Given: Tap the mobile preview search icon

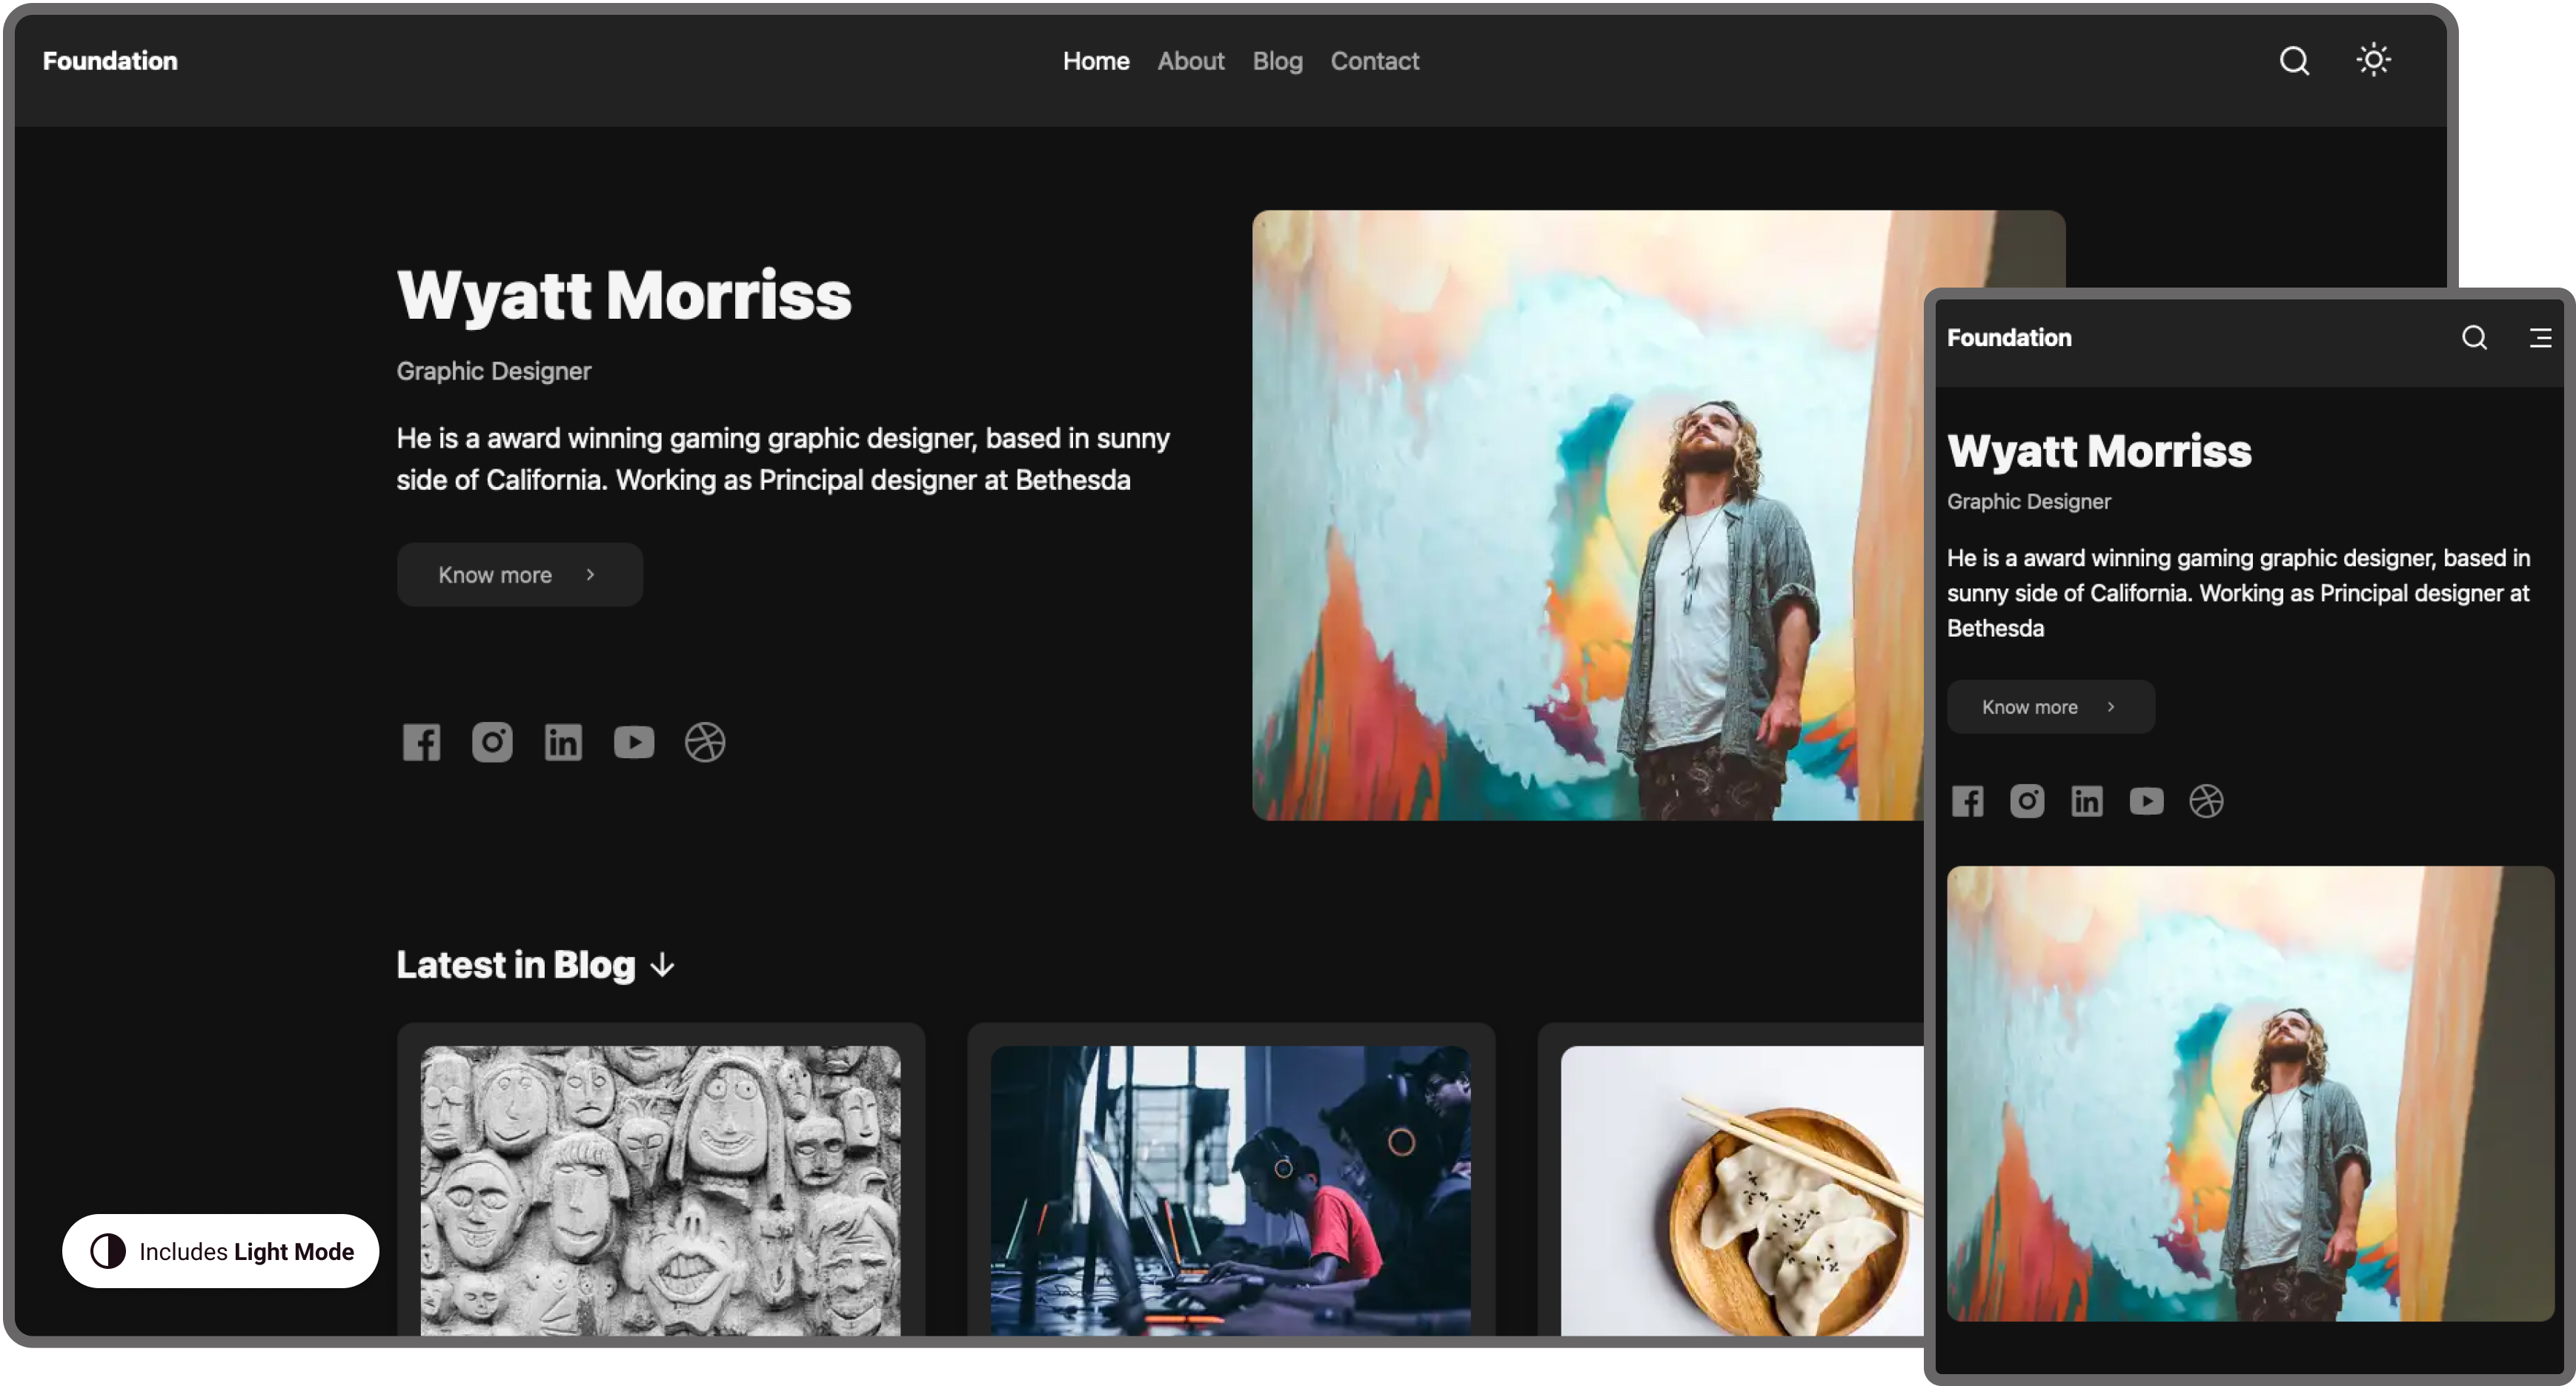Looking at the screenshot, I should (2473, 338).
